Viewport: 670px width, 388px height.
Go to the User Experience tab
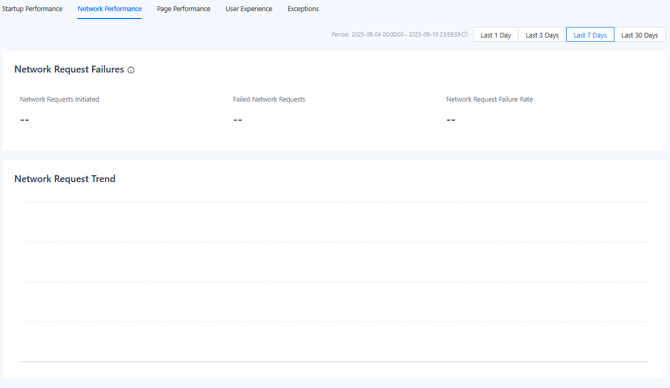click(x=249, y=9)
